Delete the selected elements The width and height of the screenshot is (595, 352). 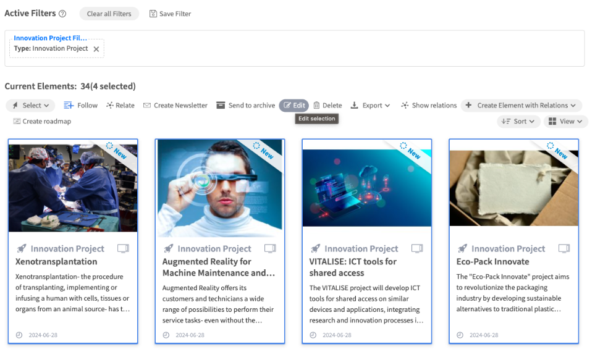(327, 106)
